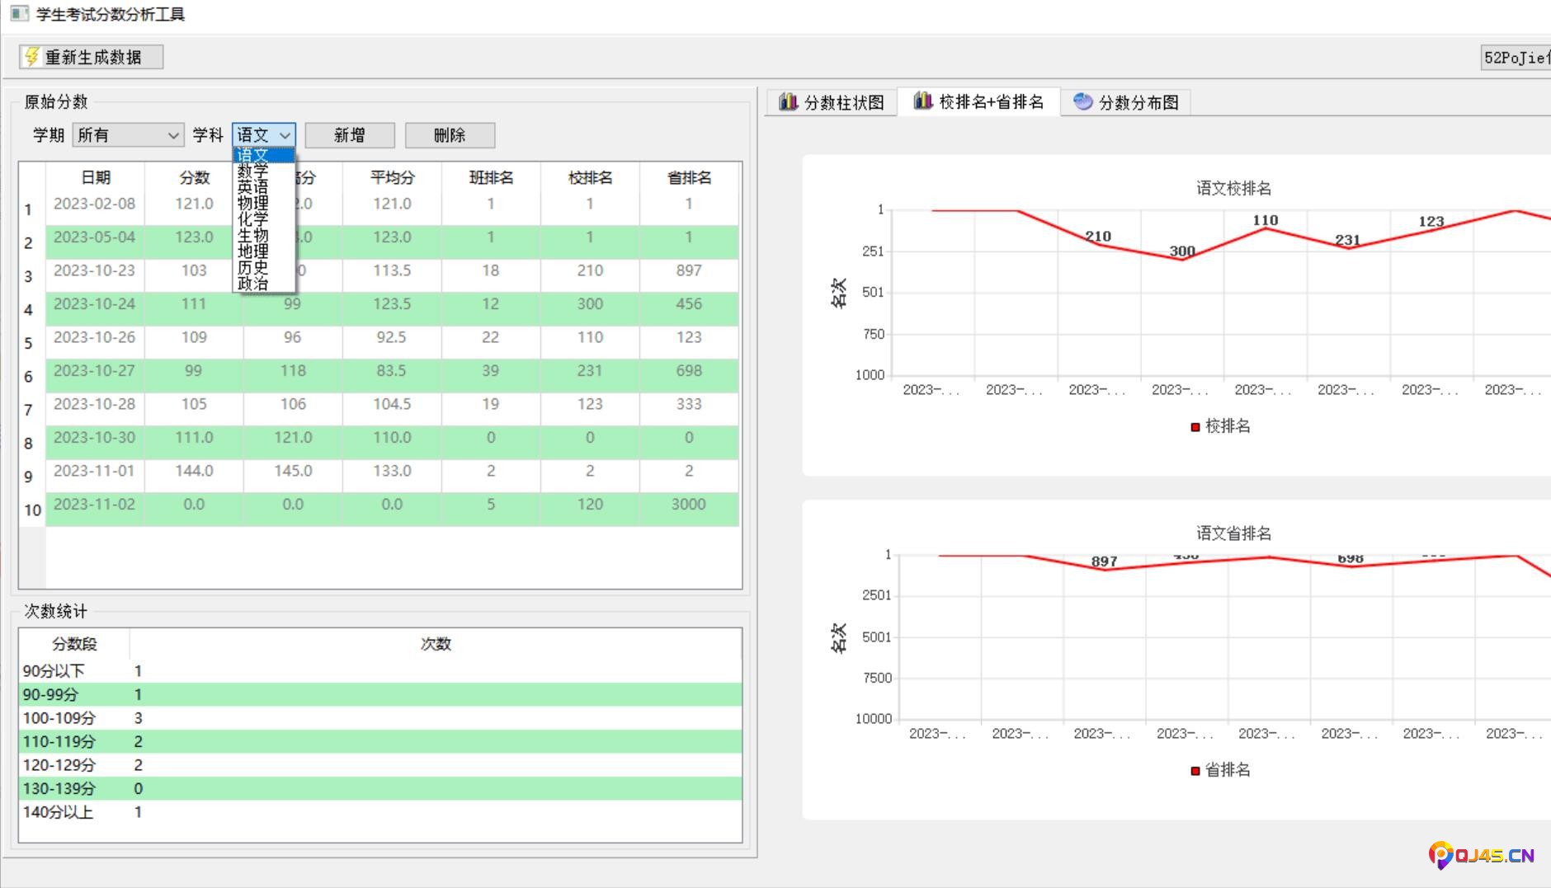Click the 分数段 column header

(74, 644)
